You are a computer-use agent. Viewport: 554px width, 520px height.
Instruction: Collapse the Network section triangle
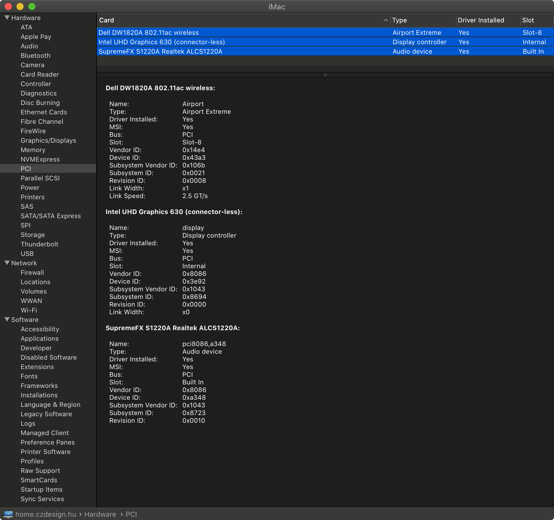click(x=7, y=263)
